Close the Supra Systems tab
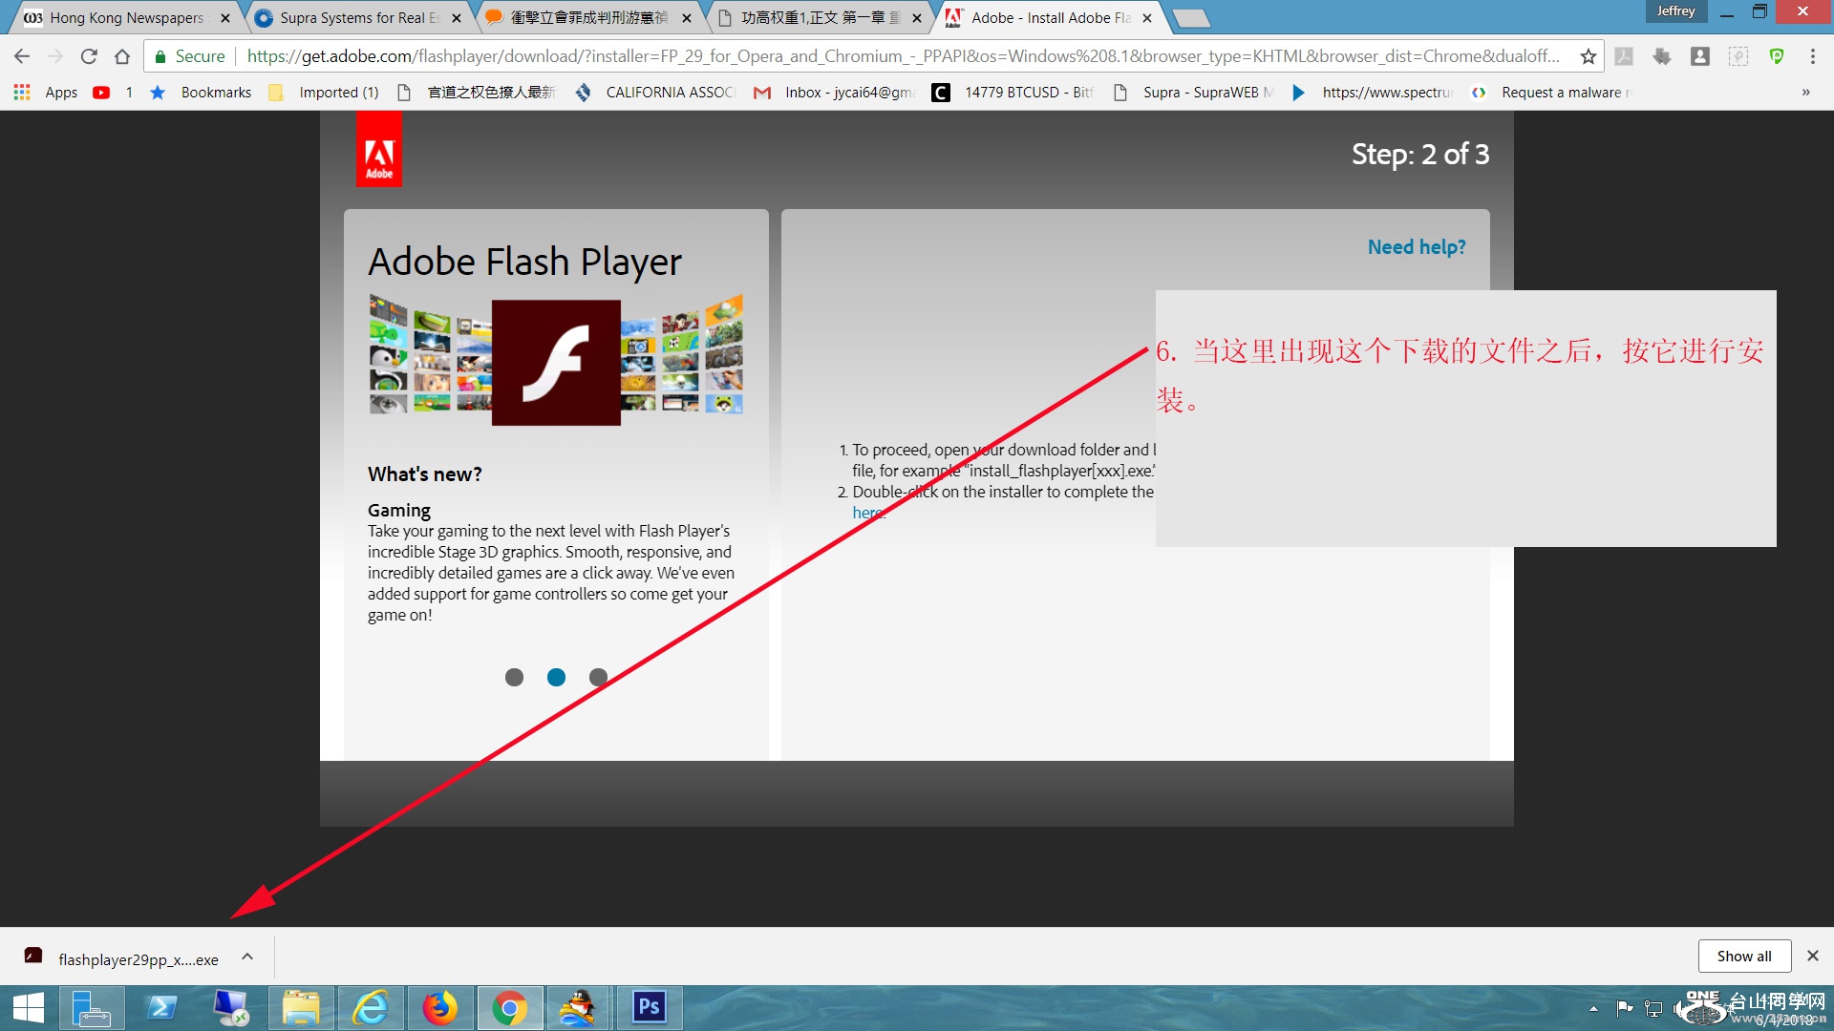 (x=457, y=18)
